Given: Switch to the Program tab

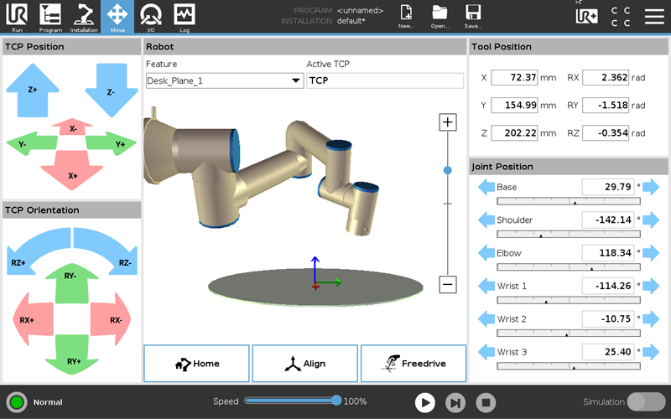Looking at the screenshot, I should 50,16.
